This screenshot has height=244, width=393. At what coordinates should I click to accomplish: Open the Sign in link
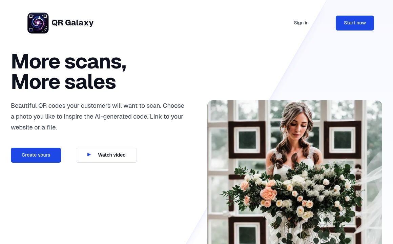tap(301, 23)
